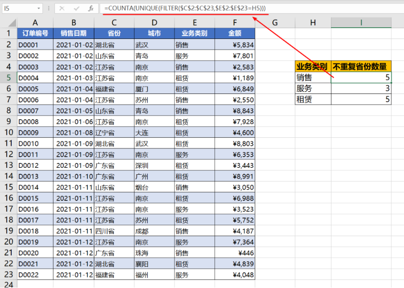Select row 5 header
The height and width of the screenshot is (288, 404).
8,78
